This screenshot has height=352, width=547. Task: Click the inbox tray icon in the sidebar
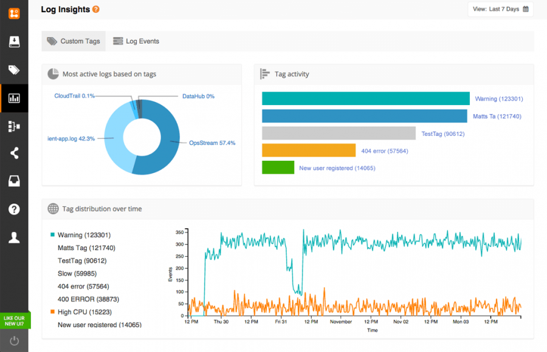click(x=13, y=181)
